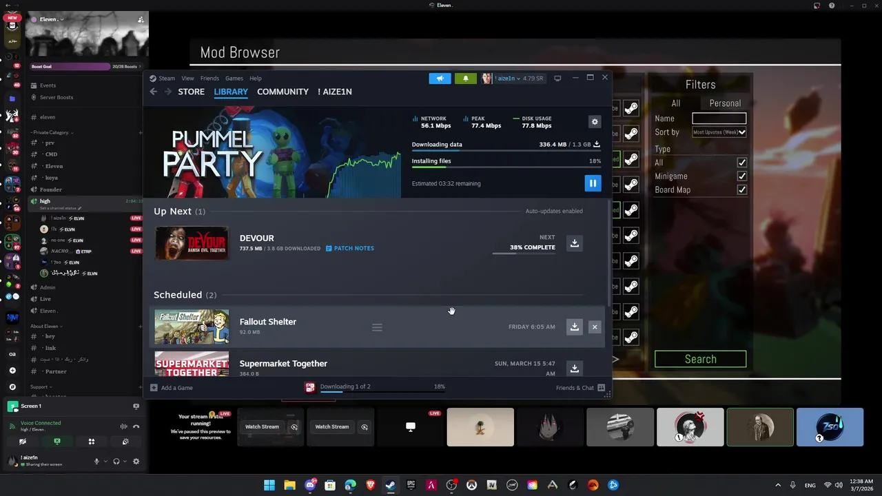Disconnect from Discord voice call
This screenshot has height=496, width=882.
136,426
